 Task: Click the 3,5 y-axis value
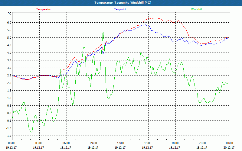[9, 60]
